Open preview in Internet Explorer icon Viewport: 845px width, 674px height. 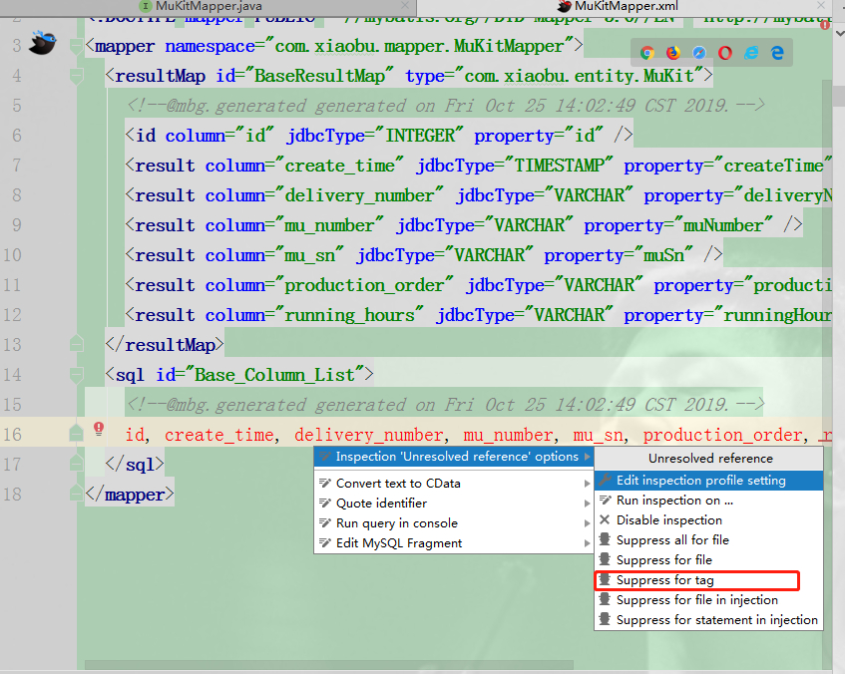pyautogui.click(x=751, y=53)
